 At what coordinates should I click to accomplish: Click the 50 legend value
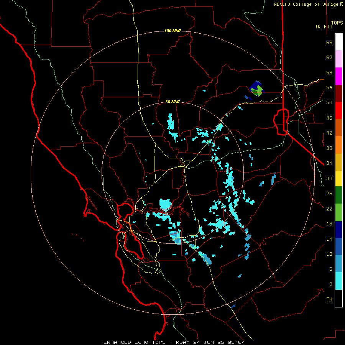point(329,103)
